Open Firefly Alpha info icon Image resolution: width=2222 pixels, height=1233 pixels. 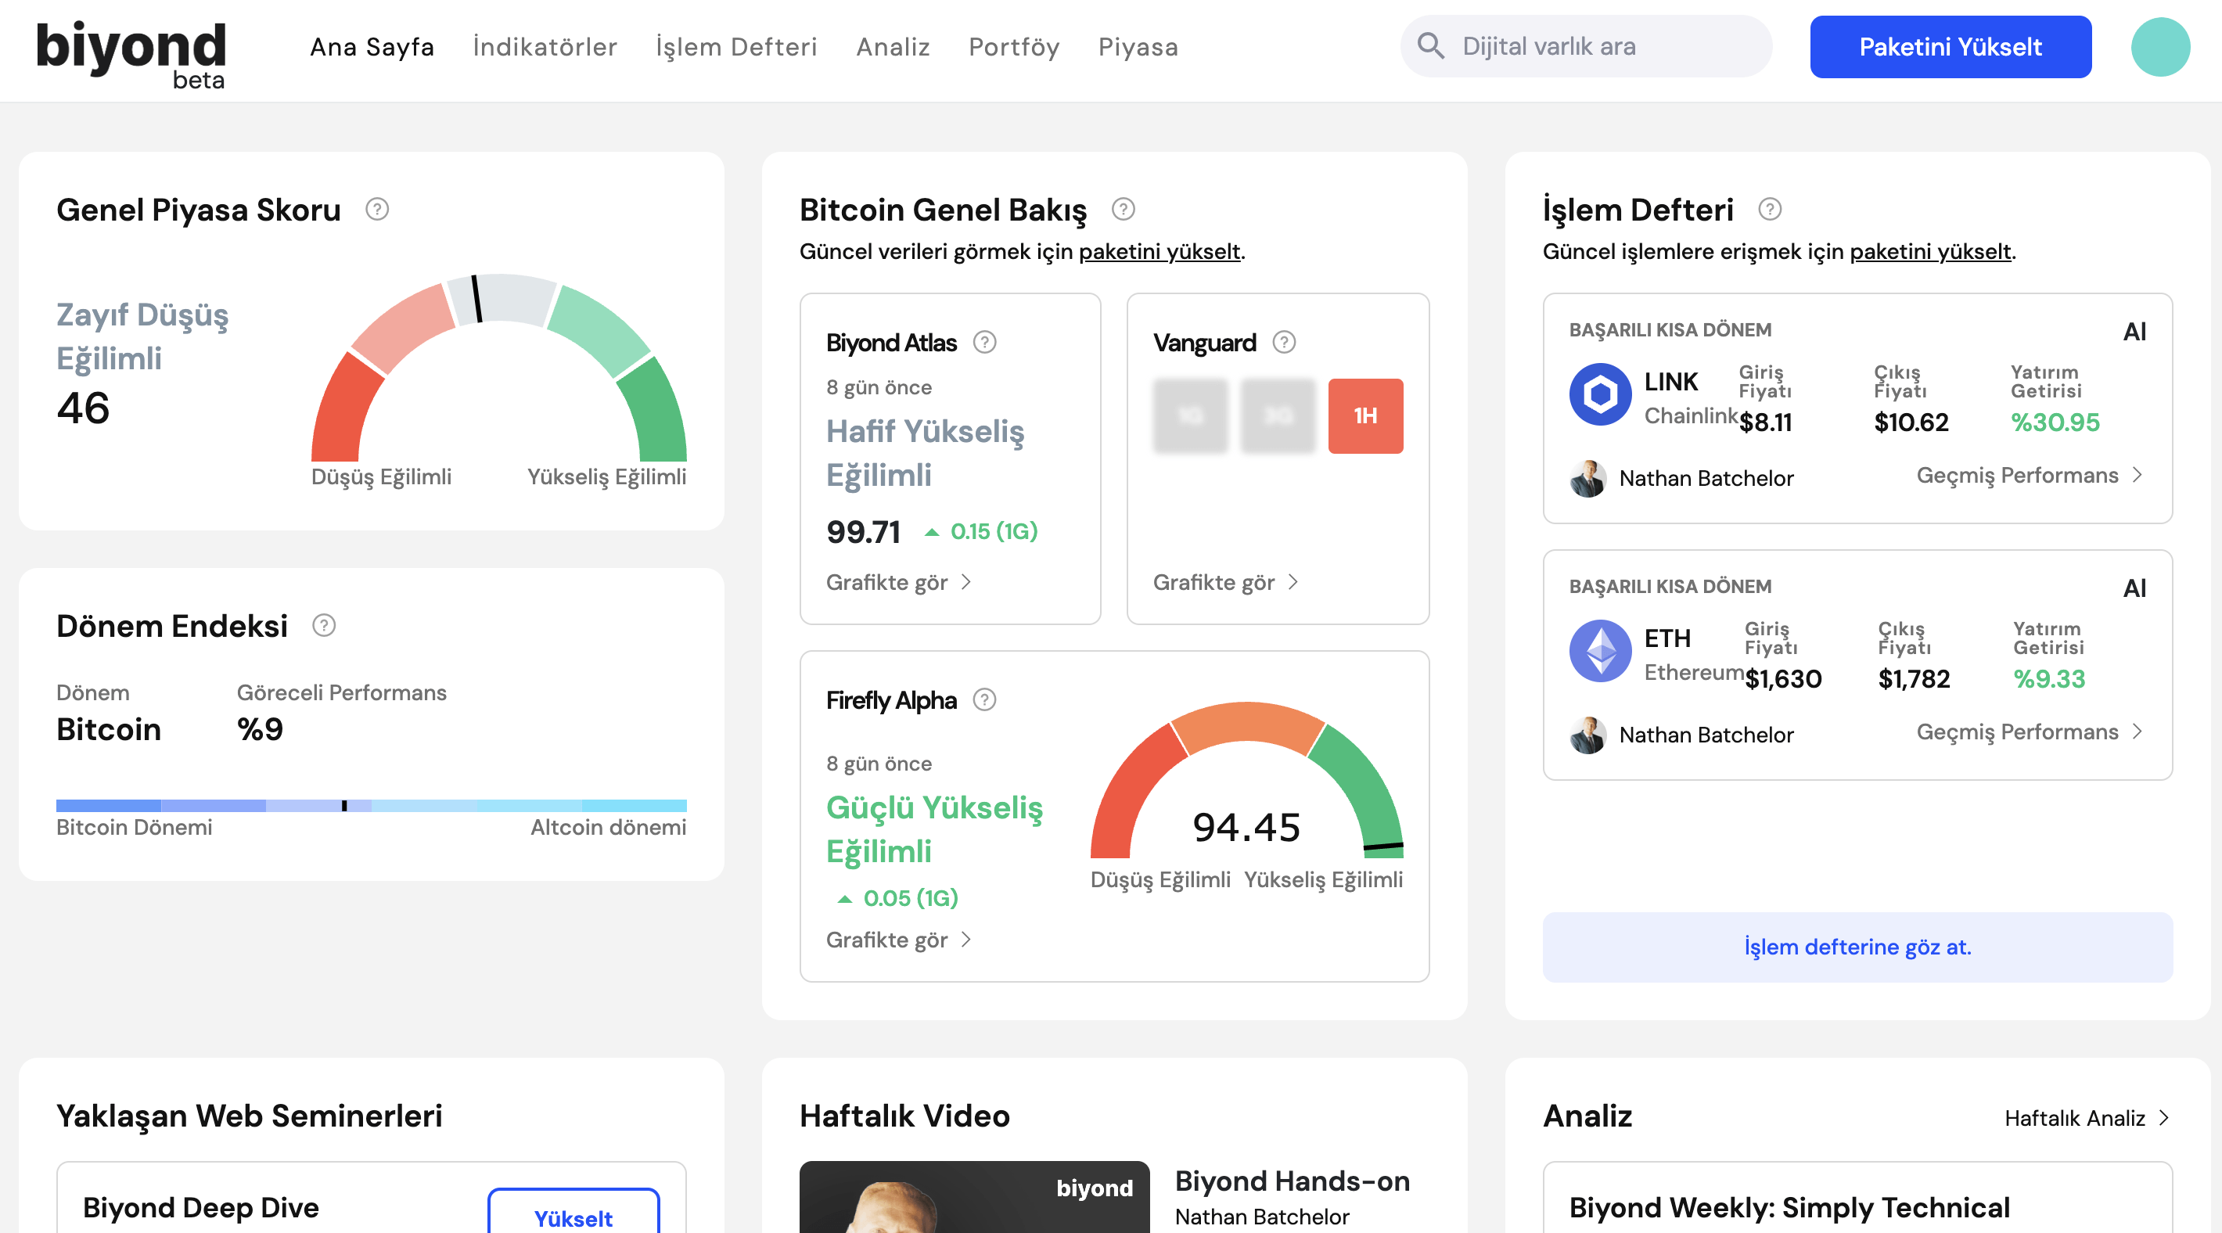click(984, 699)
